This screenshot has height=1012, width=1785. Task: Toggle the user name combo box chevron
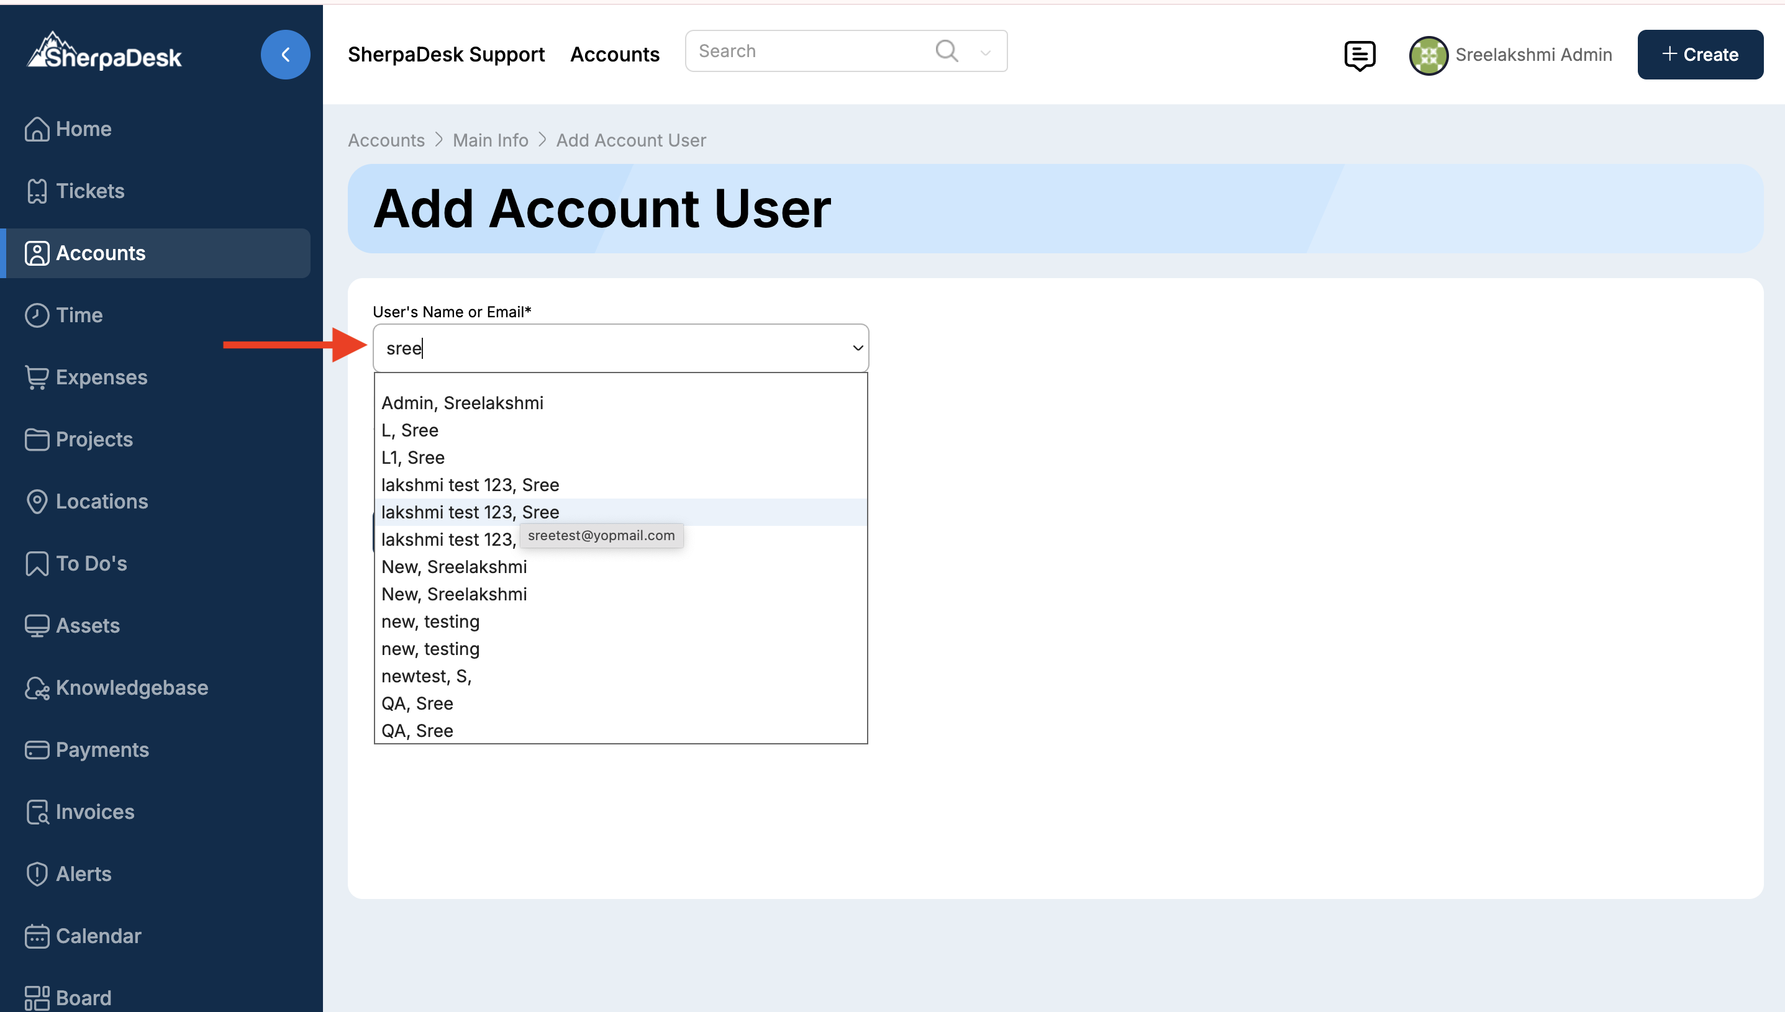point(857,348)
